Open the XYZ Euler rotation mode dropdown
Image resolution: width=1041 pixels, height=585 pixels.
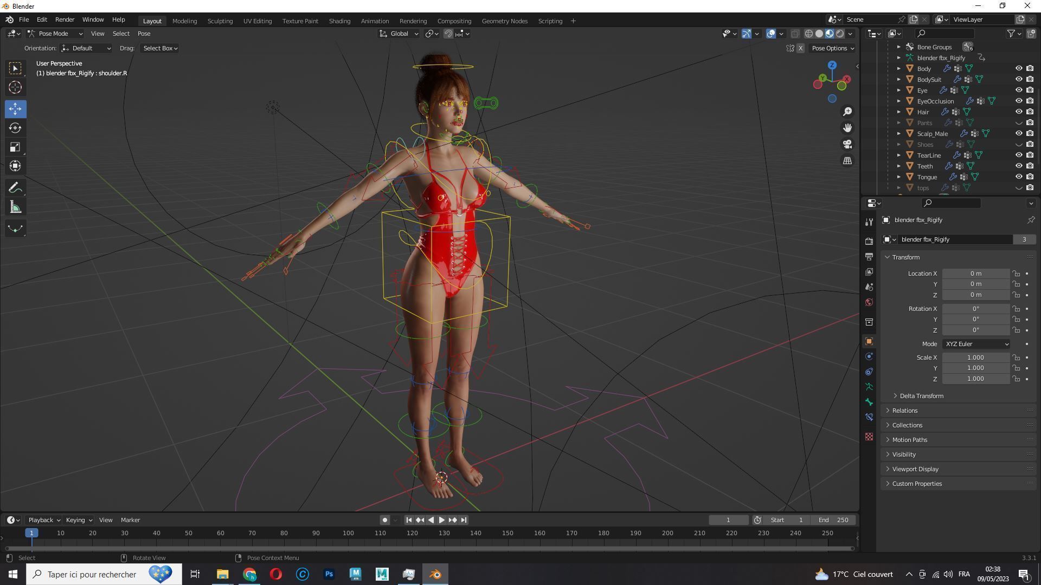(976, 344)
